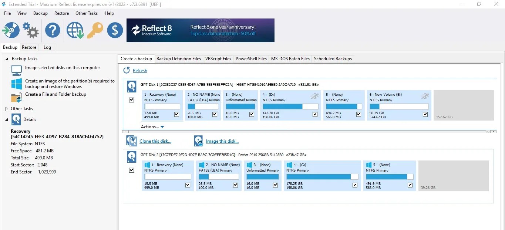Click Disk 1 unallocated 157.67 GB space
505x230 pixels.
point(464,105)
